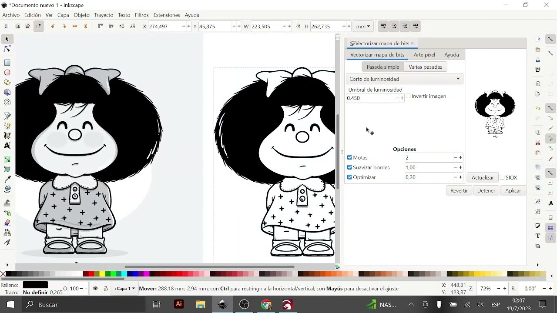This screenshot has width=557, height=313.
Task: Toggle the Motas checkbox
Action: 350,158
